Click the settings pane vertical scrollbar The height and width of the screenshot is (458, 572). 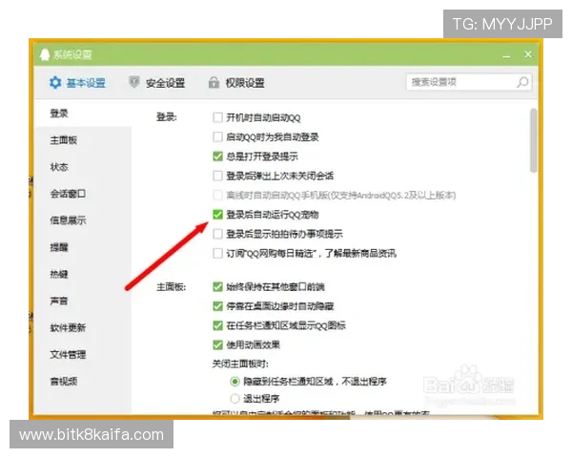[533, 140]
